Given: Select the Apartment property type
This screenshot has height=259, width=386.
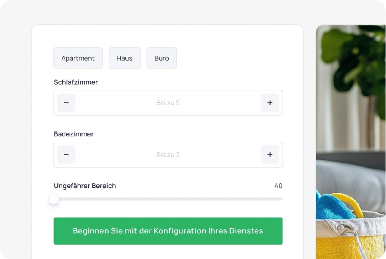Looking at the screenshot, I should click(x=78, y=58).
